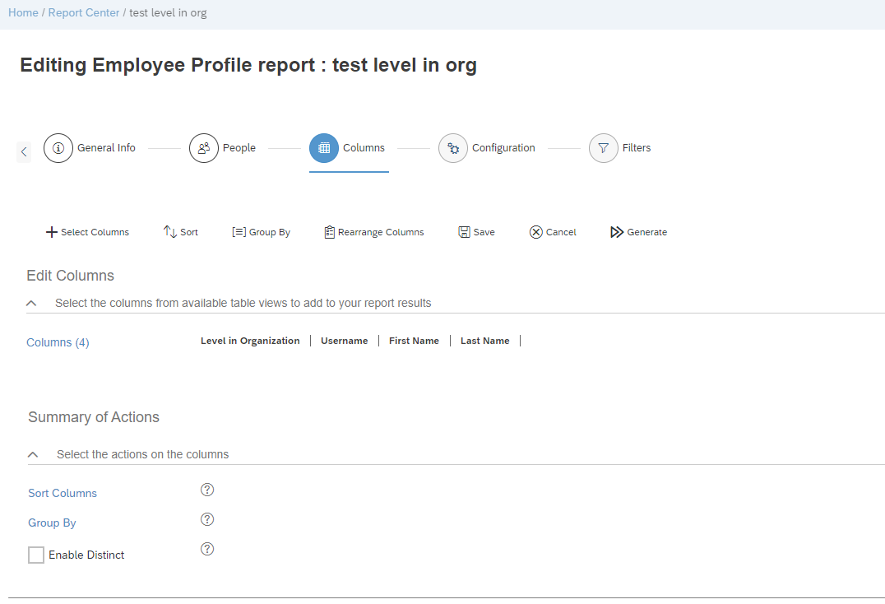This screenshot has height=604, width=885.
Task: Click the Columns step grid icon
Action: tap(324, 148)
